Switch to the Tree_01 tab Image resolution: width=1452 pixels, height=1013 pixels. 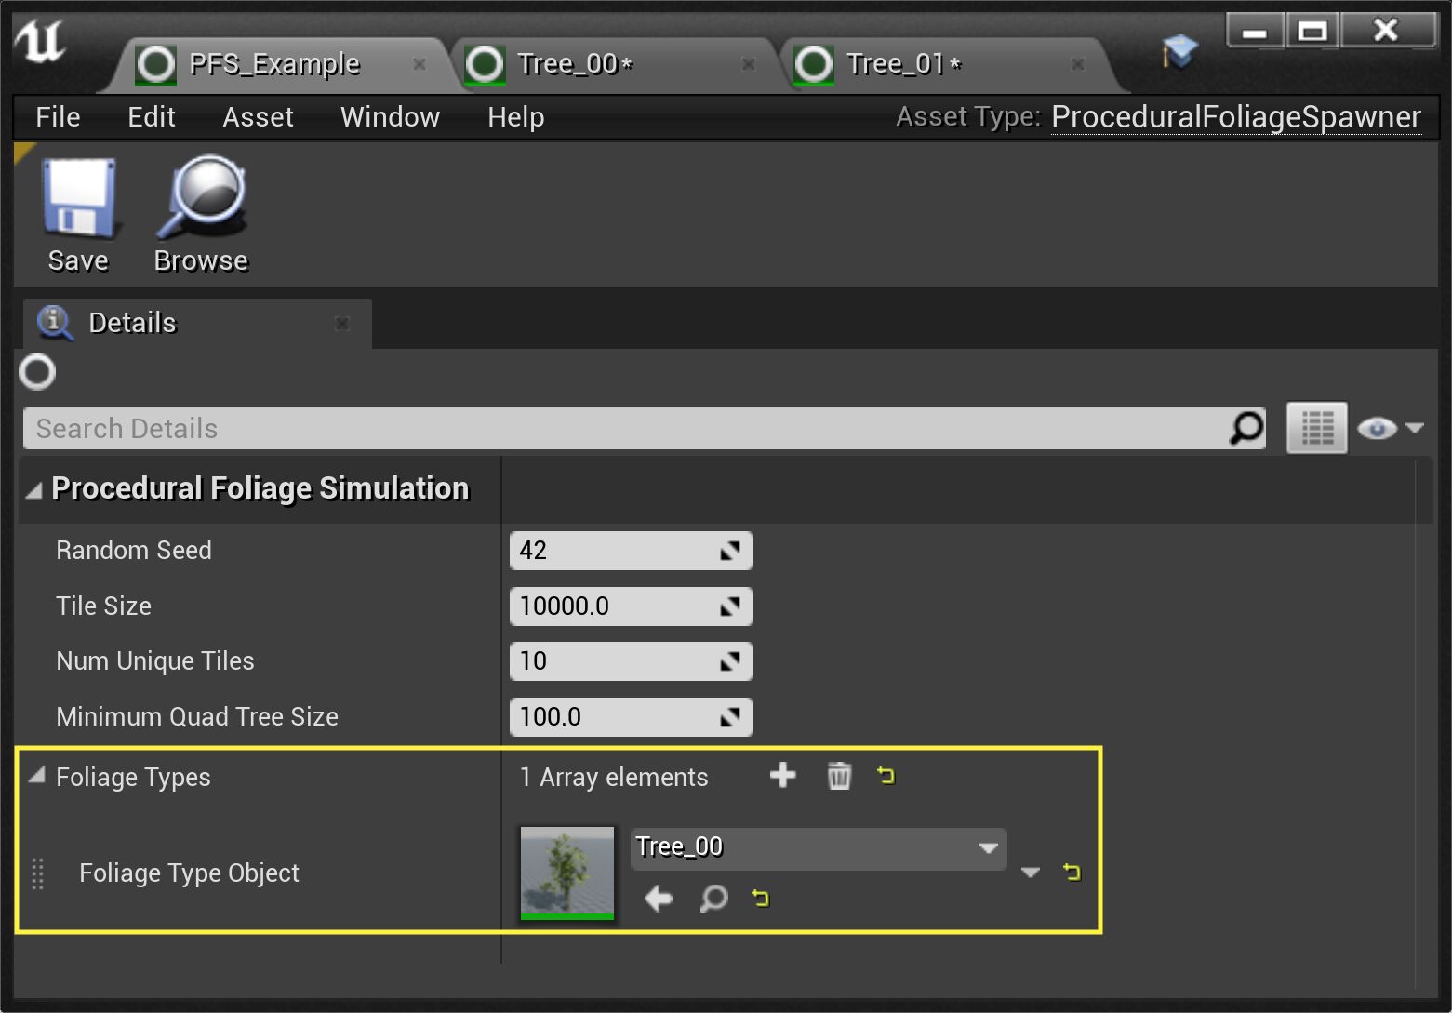(896, 64)
